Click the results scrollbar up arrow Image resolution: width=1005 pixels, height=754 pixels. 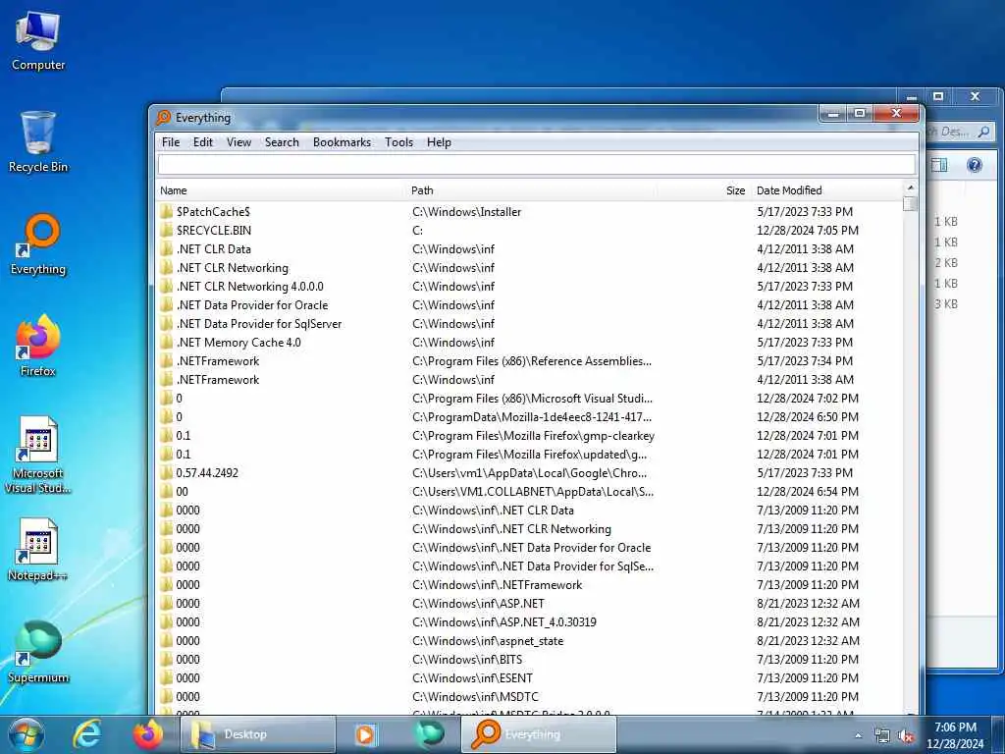click(x=910, y=188)
